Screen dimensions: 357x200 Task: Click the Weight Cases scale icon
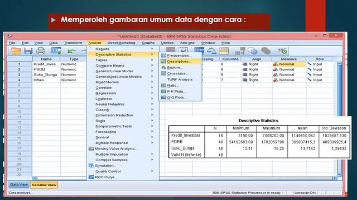point(211,51)
